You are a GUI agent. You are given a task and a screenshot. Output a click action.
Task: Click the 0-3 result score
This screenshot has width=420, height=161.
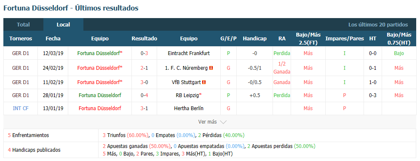[144, 53]
